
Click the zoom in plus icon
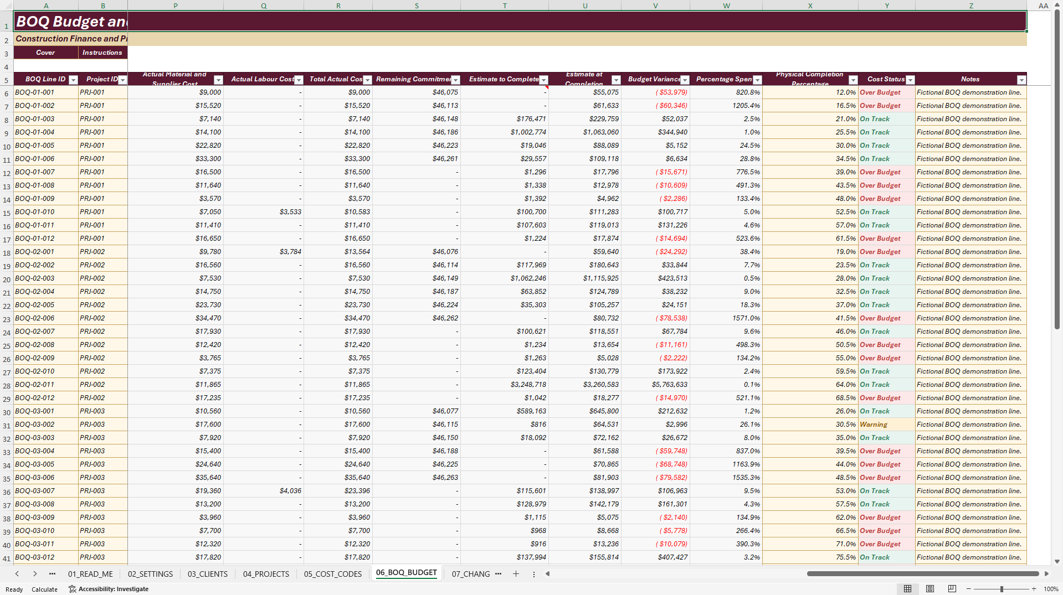[1034, 589]
